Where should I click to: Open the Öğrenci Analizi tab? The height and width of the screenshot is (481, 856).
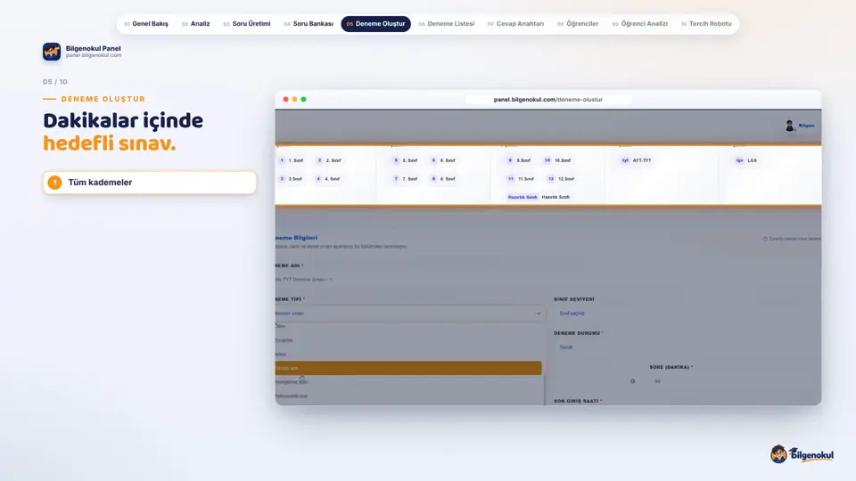639,24
